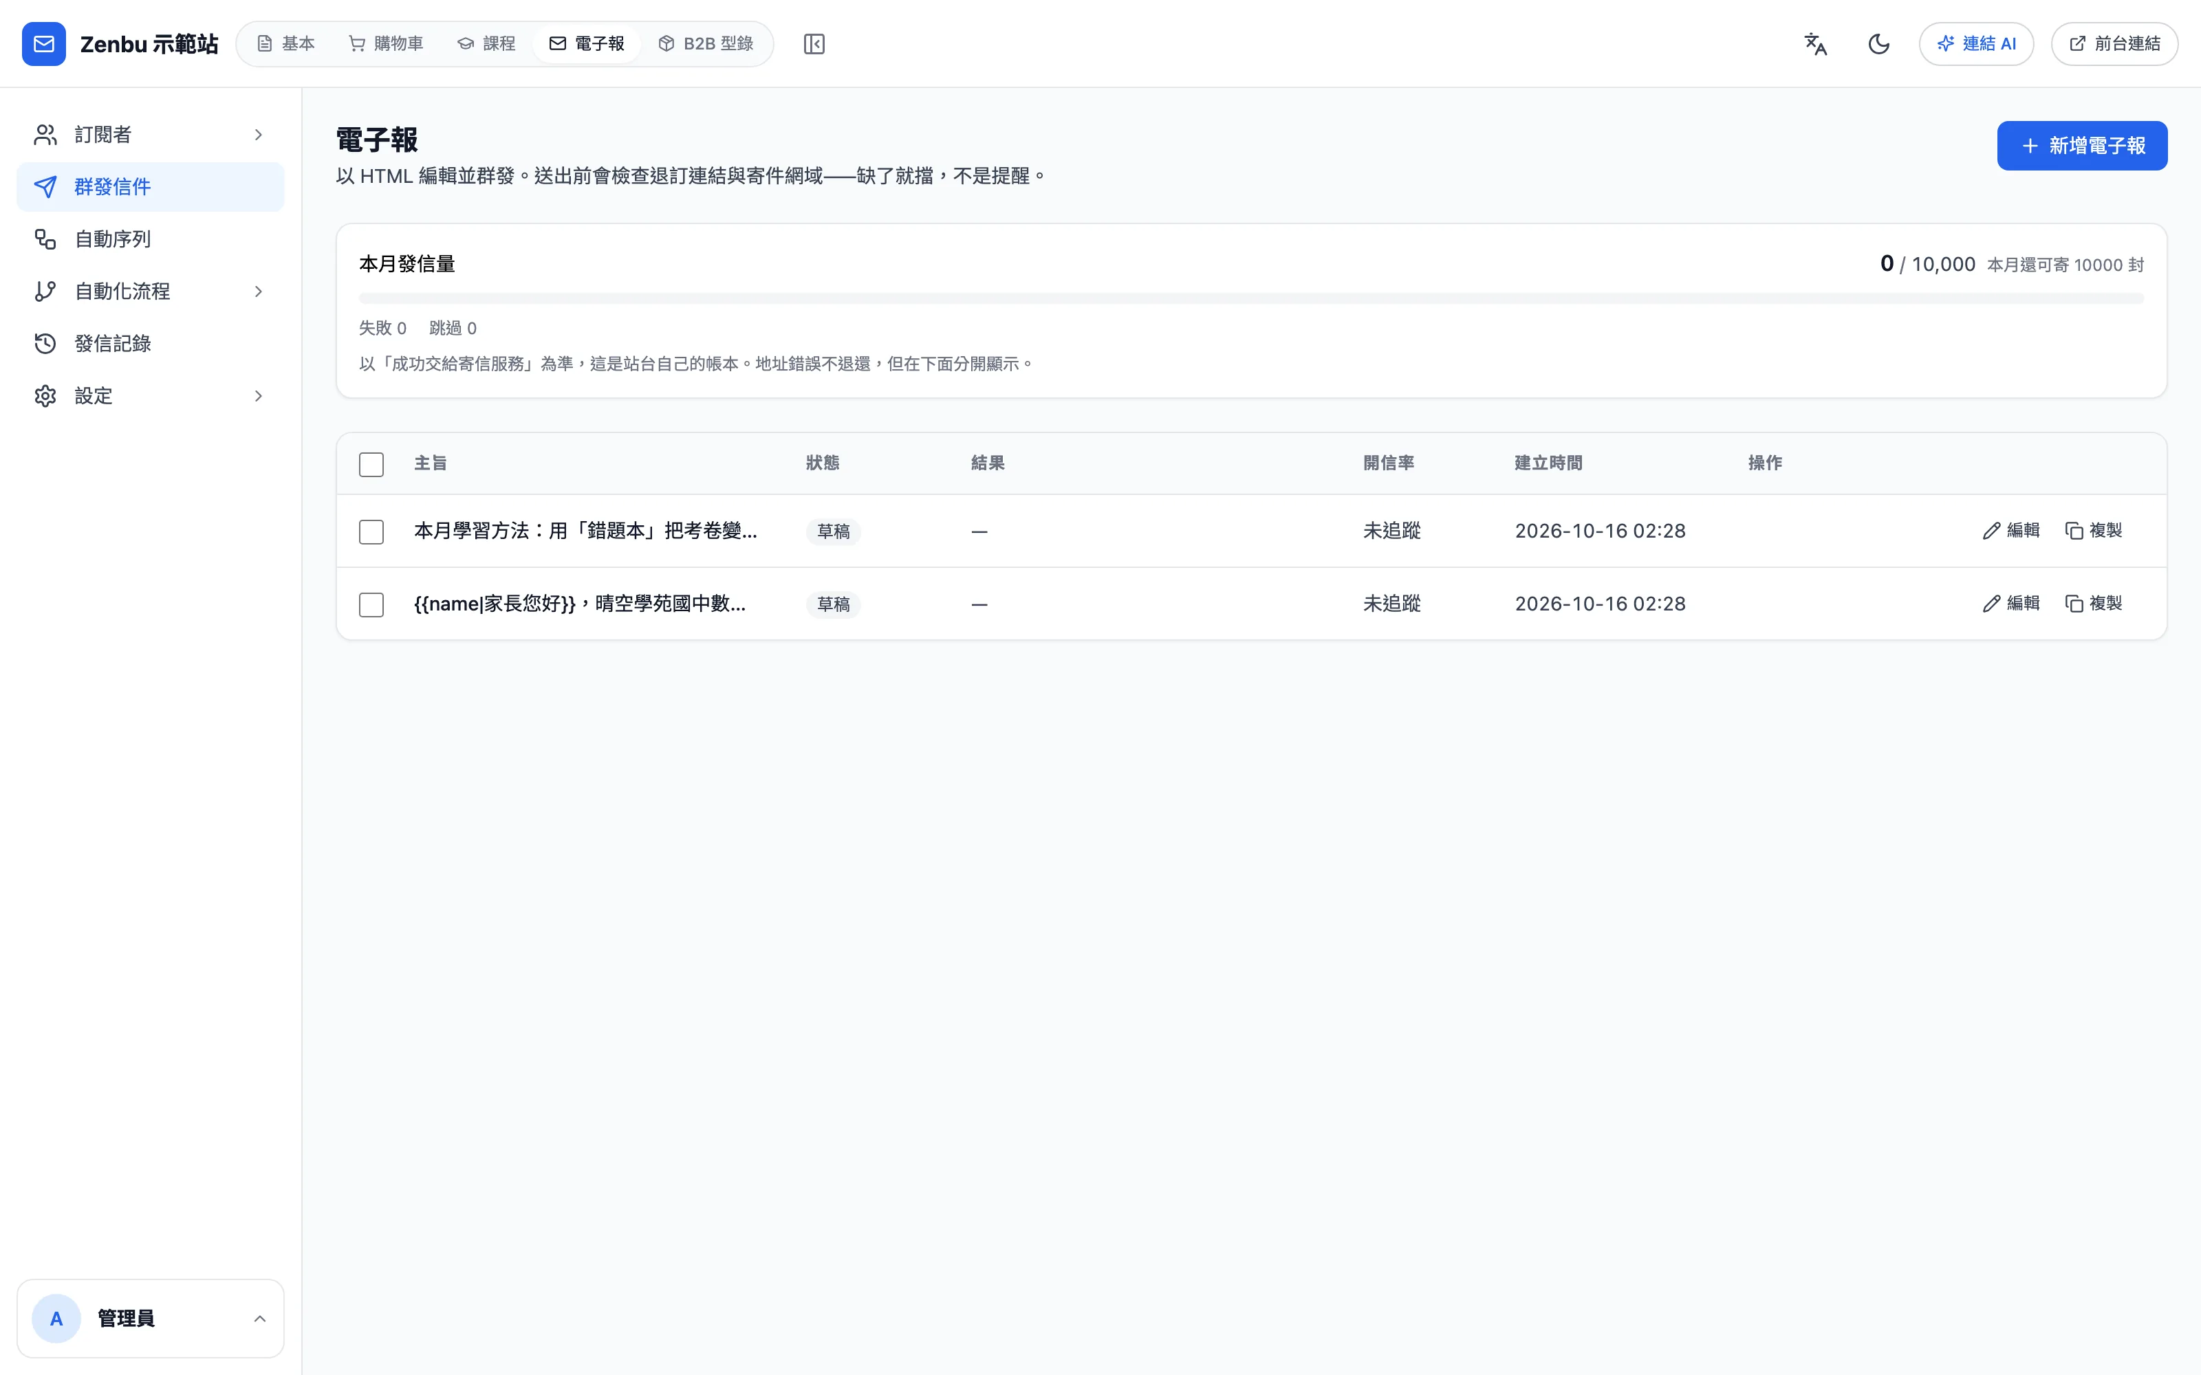Click the 管理員 avatar circle A
Viewport: 2201px width, 1375px height.
click(x=56, y=1319)
